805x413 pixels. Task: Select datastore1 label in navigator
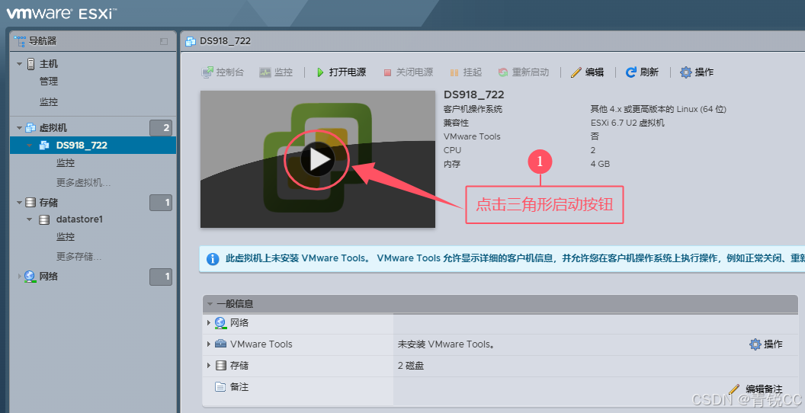79,219
